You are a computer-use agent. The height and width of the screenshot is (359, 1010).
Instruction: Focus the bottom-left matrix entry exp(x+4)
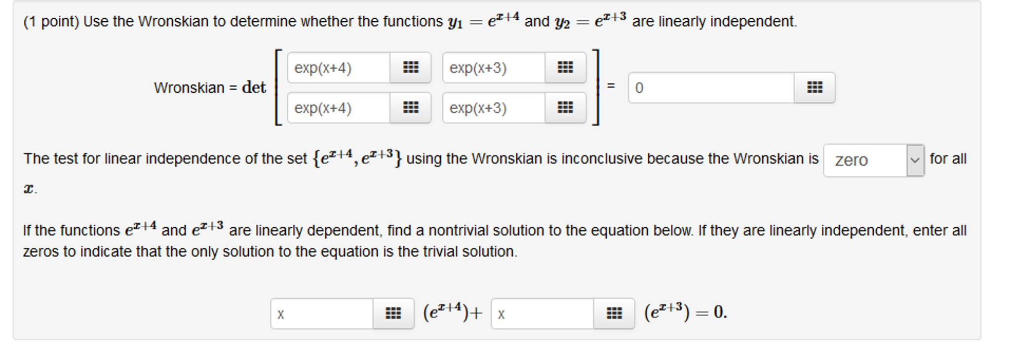336,108
